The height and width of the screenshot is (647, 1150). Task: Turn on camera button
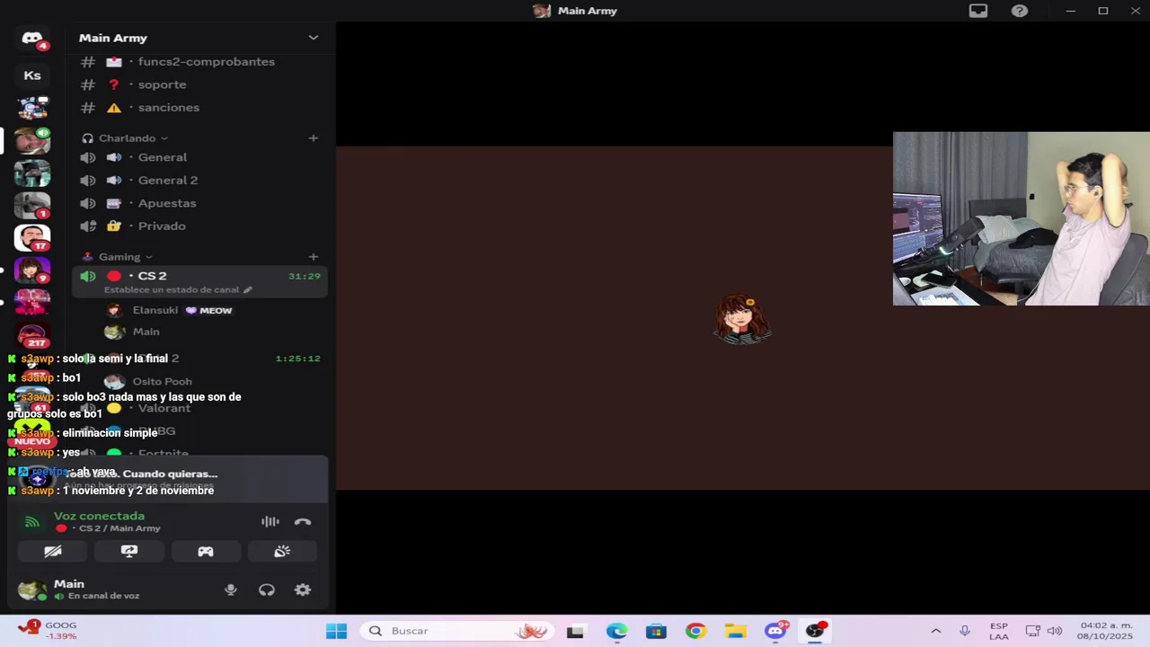pyautogui.click(x=53, y=552)
